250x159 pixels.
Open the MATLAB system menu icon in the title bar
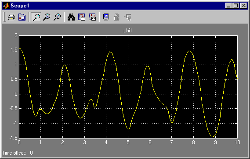point(6,6)
